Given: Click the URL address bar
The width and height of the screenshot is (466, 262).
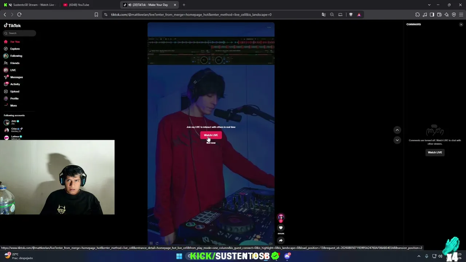Looking at the screenshot, I should coord(215,15).
